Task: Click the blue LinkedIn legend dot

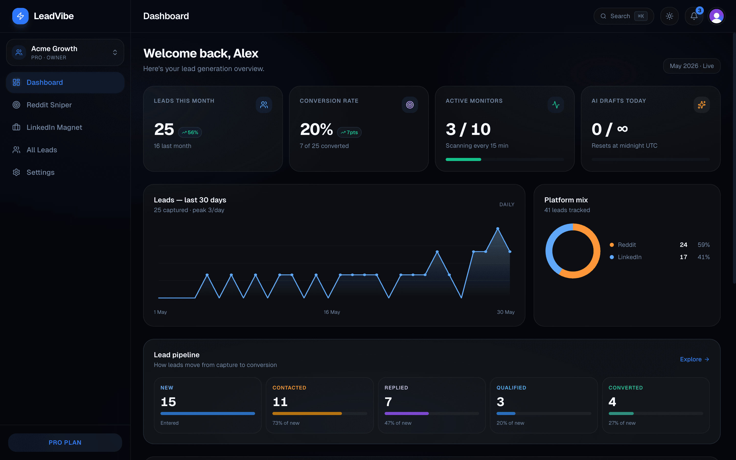Action: tap(612, 257)
